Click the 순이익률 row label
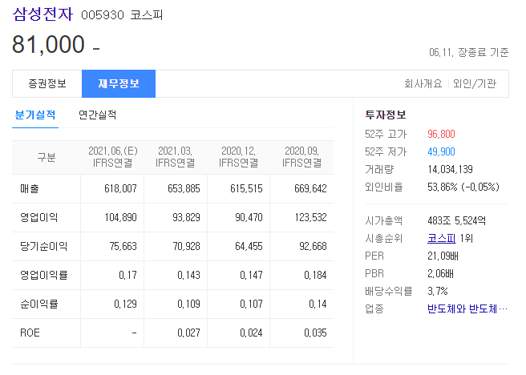Image resolution: width=526 pixels, height=375 pixels. (39, 304)
